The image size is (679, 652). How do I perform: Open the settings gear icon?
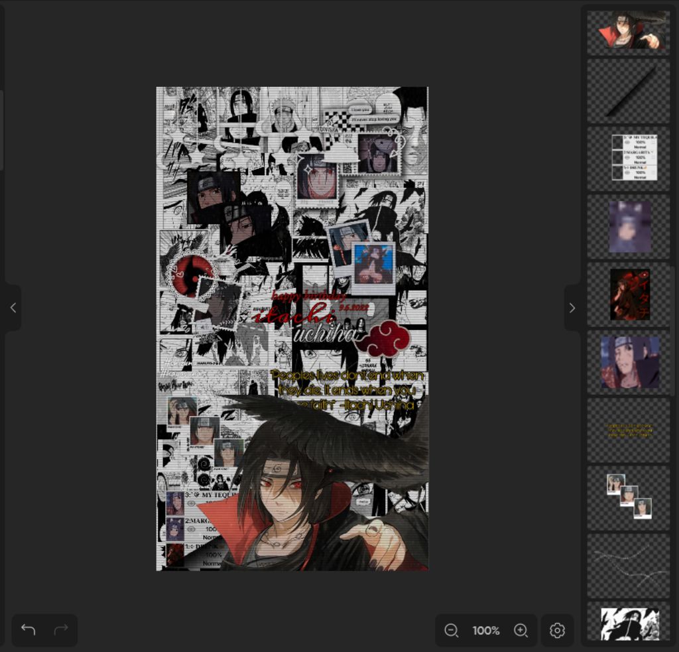[x=557, y=630]
